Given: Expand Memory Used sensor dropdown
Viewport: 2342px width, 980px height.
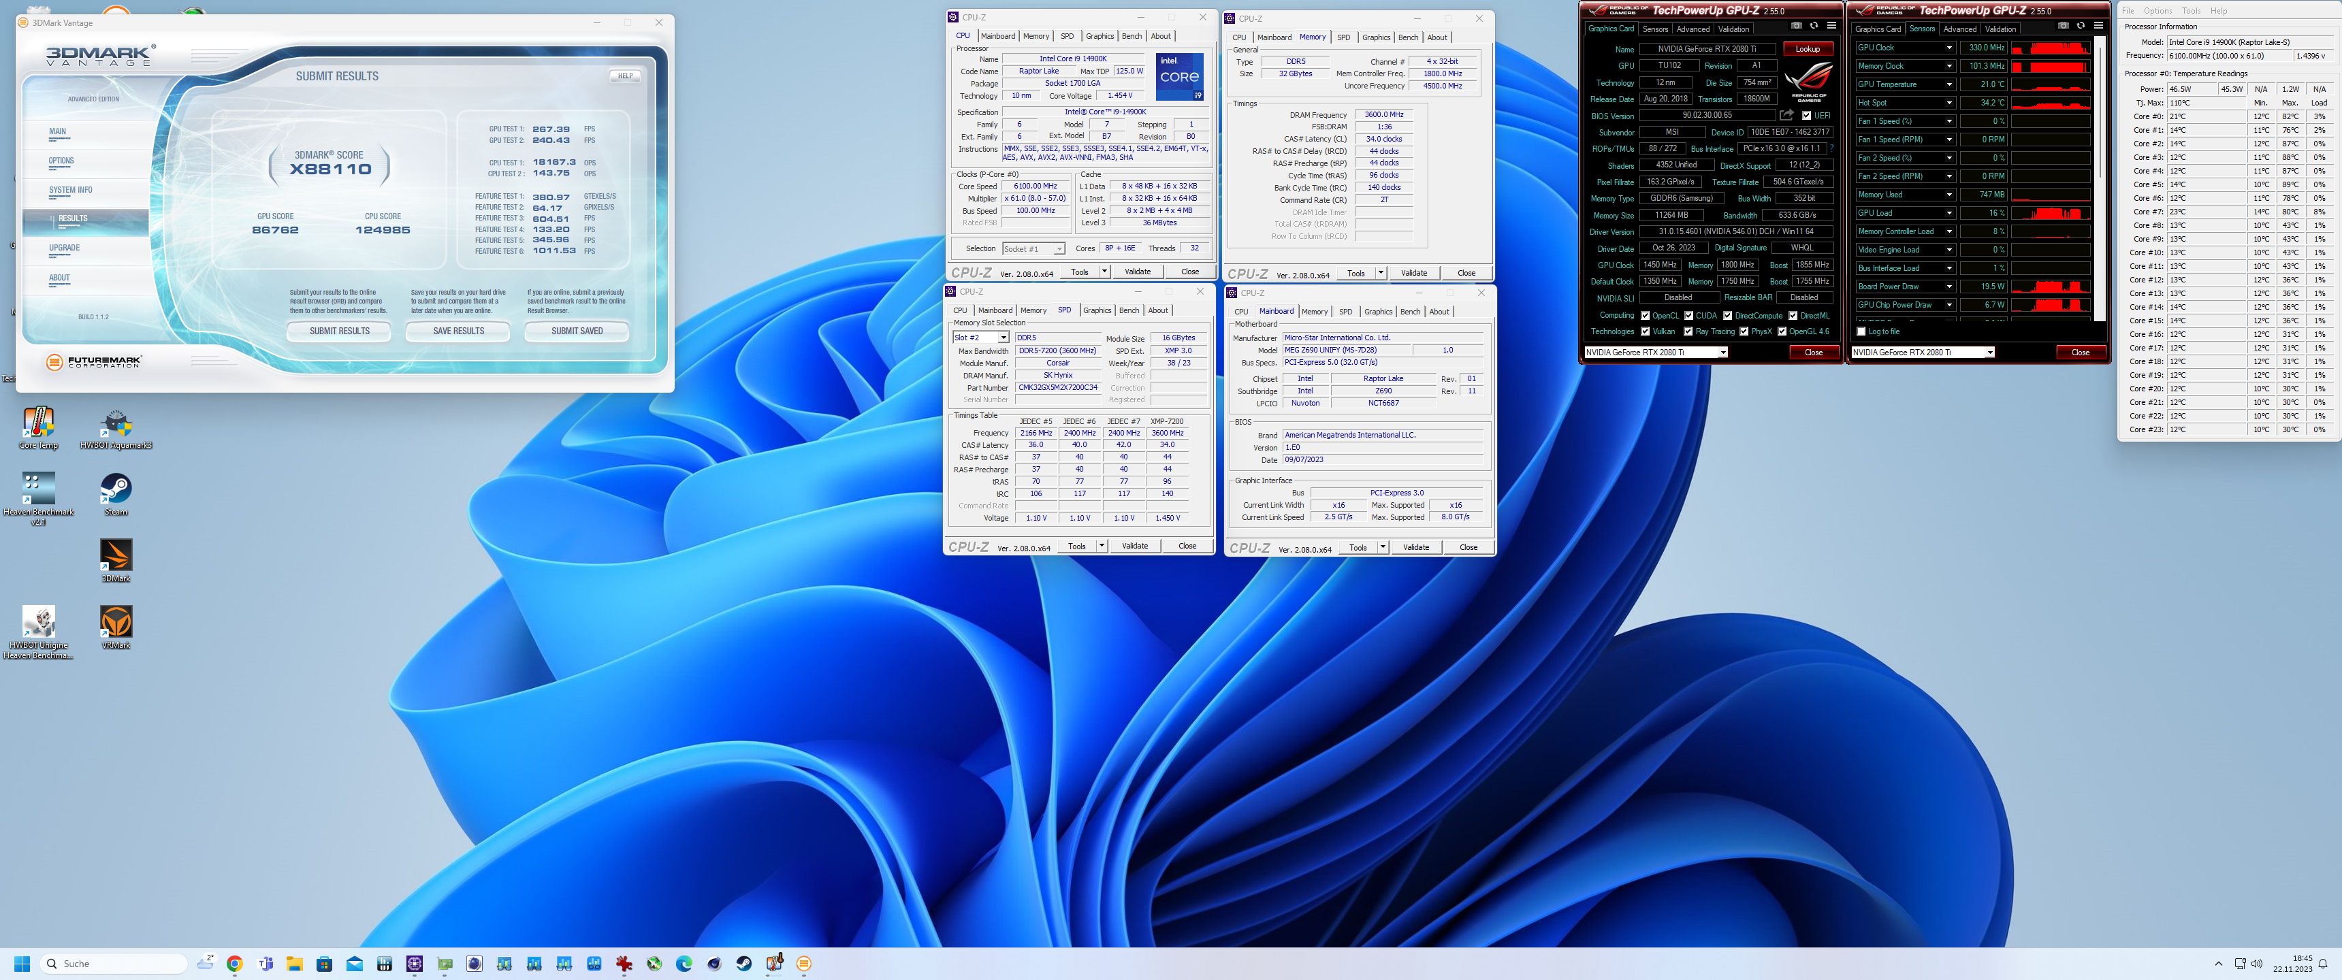Looking at the screenshot, I should 1948,195.
